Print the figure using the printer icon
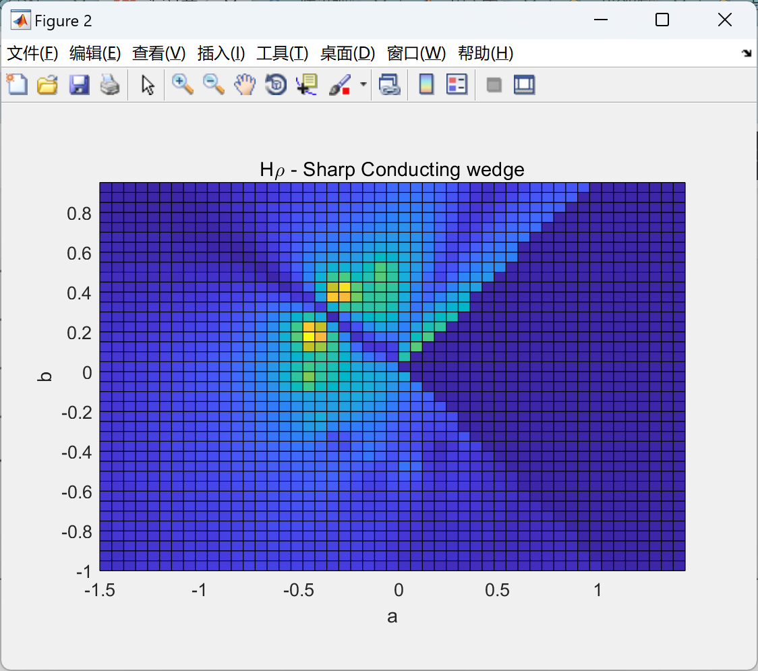Image resolution: width=758 pixels, height=671 pixels. [110, 84]
